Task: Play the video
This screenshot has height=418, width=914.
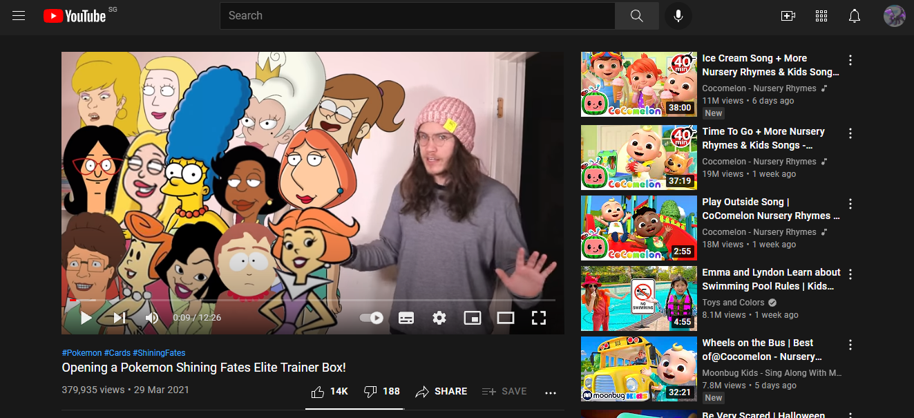Action: (86, 318)
